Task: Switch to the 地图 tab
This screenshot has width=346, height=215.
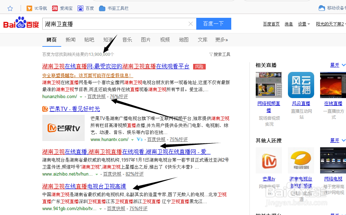Action: pyautogui.click(x=184, y=39)
